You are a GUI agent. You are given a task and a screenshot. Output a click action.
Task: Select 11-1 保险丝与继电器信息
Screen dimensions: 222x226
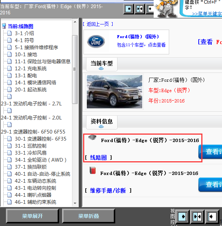pyautogui.click(x=42, y=61)
